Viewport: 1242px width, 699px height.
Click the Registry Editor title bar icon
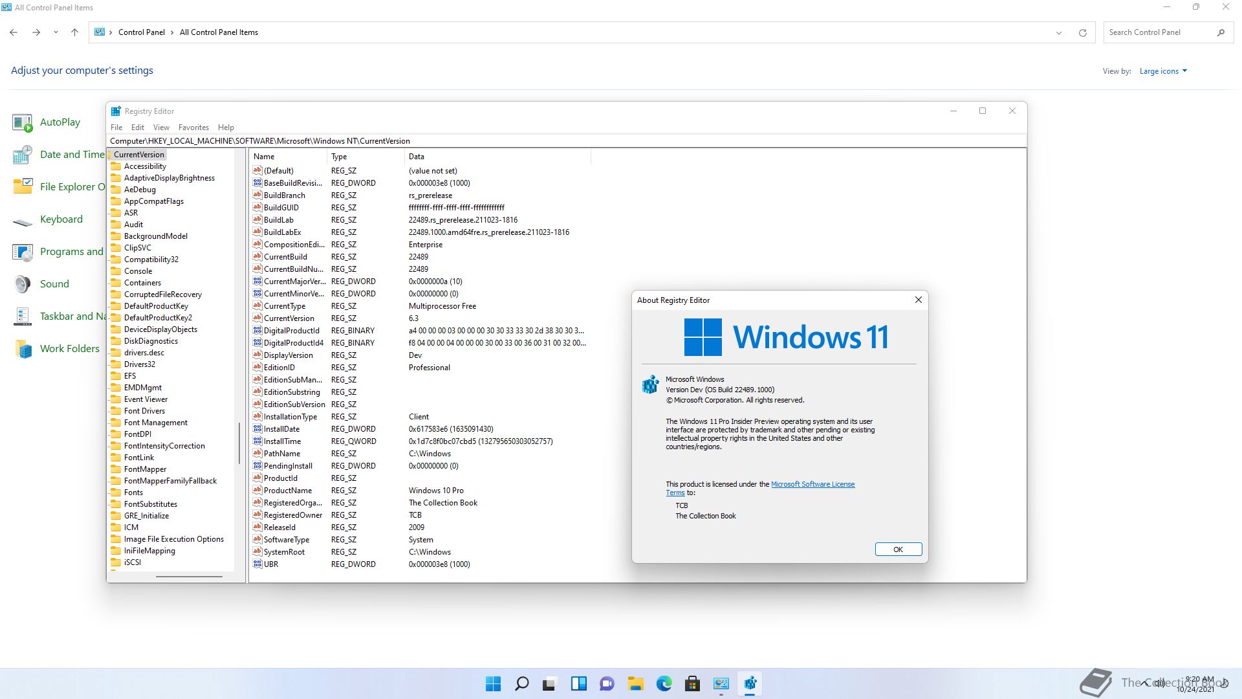pyautogui.click(x=116, y=111)
